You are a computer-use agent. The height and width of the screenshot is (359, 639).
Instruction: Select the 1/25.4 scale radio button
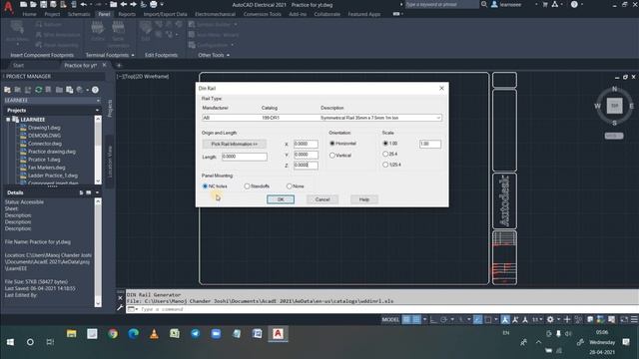click(x=385, y=165)
